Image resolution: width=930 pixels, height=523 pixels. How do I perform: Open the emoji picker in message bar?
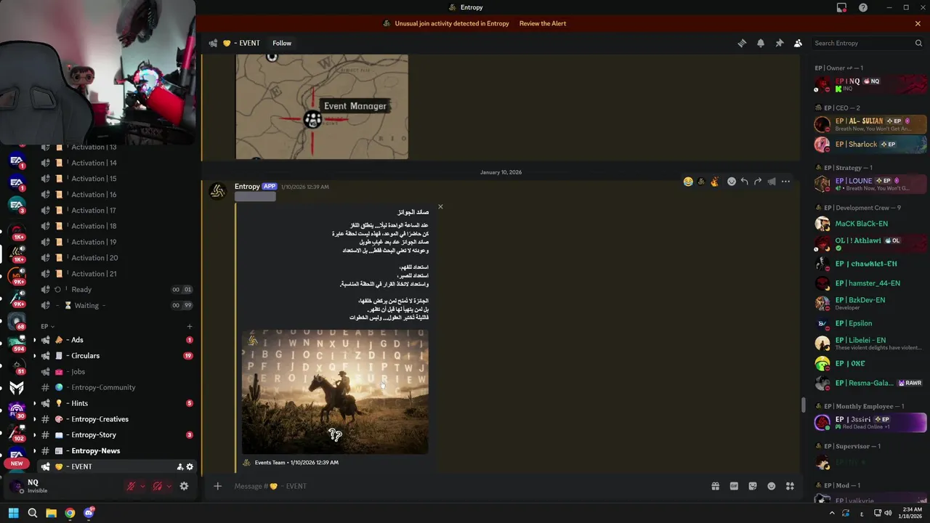tap(772, 486)
